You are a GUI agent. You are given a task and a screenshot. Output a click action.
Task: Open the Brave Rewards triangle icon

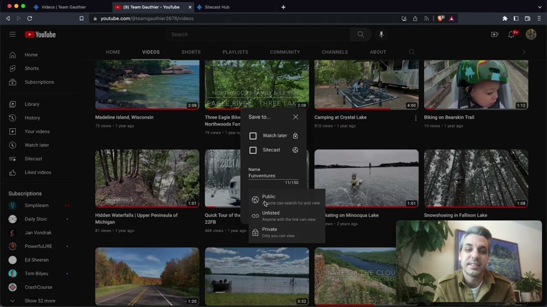(x=451, y=19)
